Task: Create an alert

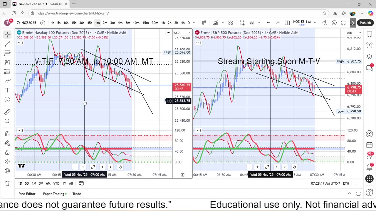Action: click(x=242, y=23)
